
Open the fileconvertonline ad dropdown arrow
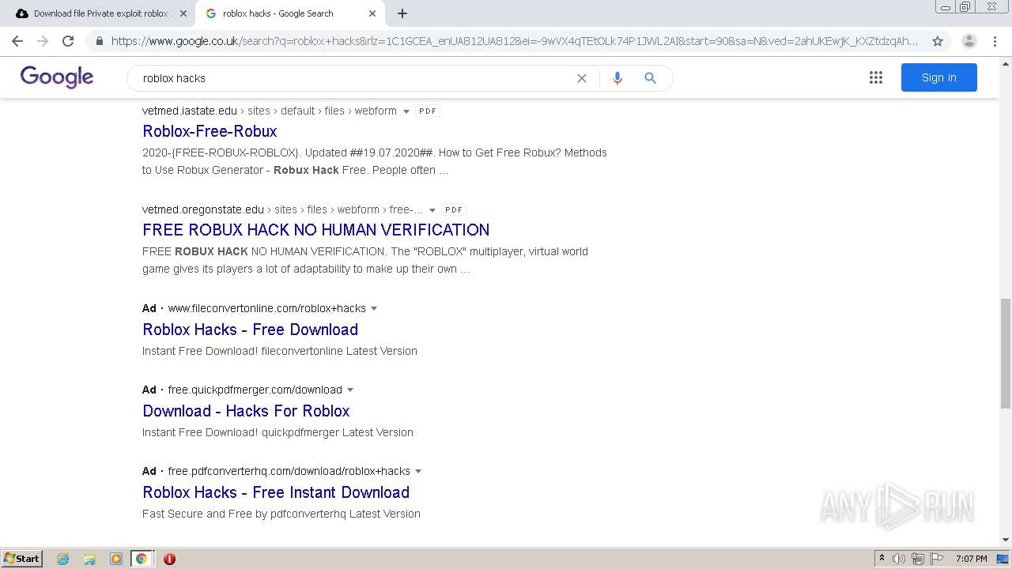(x=374, y=309)
